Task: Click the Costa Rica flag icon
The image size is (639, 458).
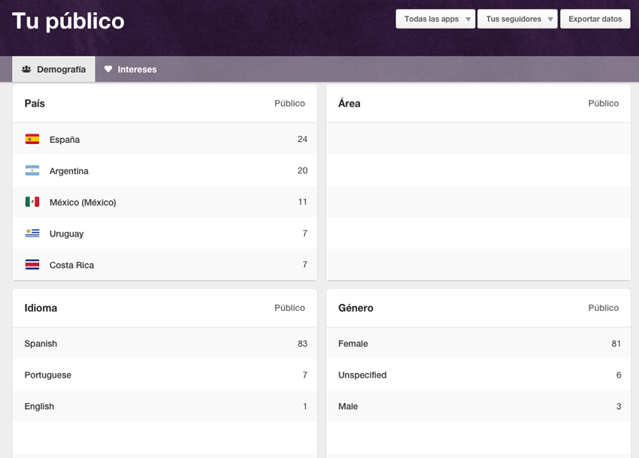Action: (32, 264)
